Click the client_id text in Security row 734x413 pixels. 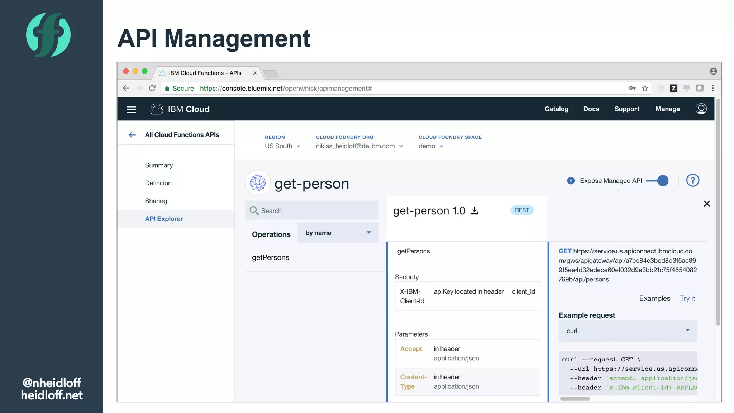[x=523, y=291]
